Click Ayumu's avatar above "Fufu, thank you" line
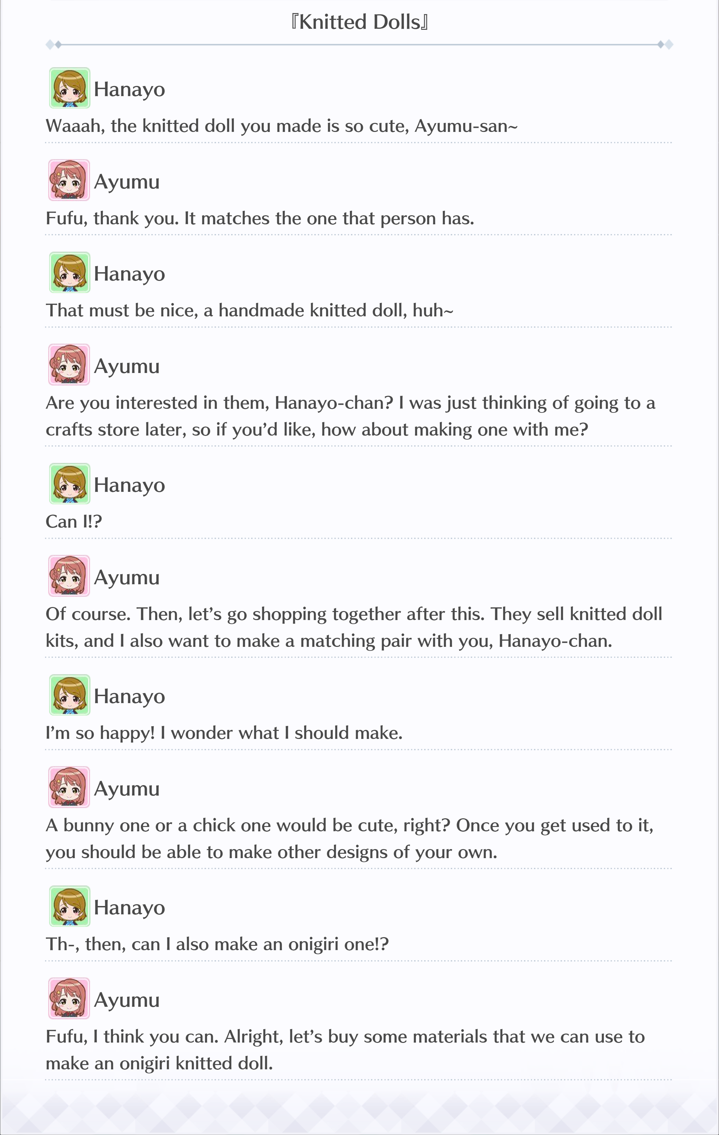The image size is (719, 1135). [69, 180]
